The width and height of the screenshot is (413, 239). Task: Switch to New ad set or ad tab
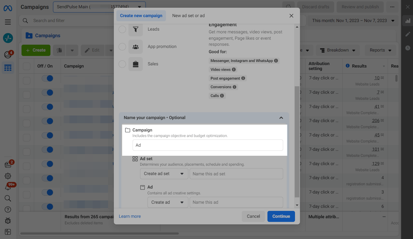[x=188, y=16]
